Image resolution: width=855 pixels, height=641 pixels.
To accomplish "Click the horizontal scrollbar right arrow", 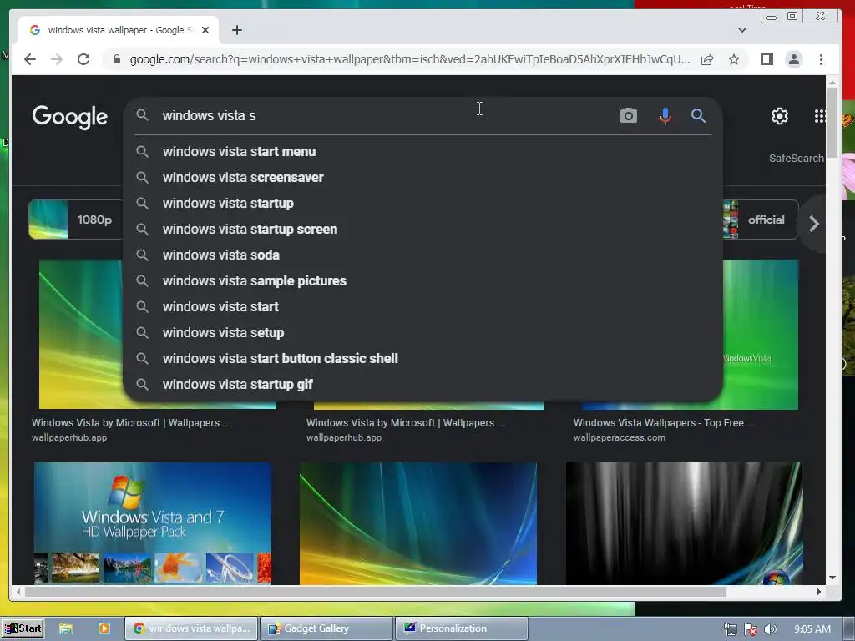I will (x=819, y=592).
